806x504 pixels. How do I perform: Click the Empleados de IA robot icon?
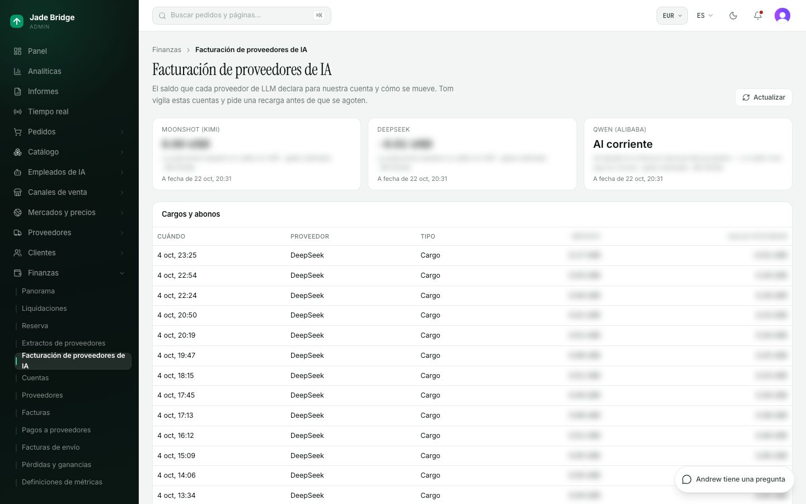(17, 172)
